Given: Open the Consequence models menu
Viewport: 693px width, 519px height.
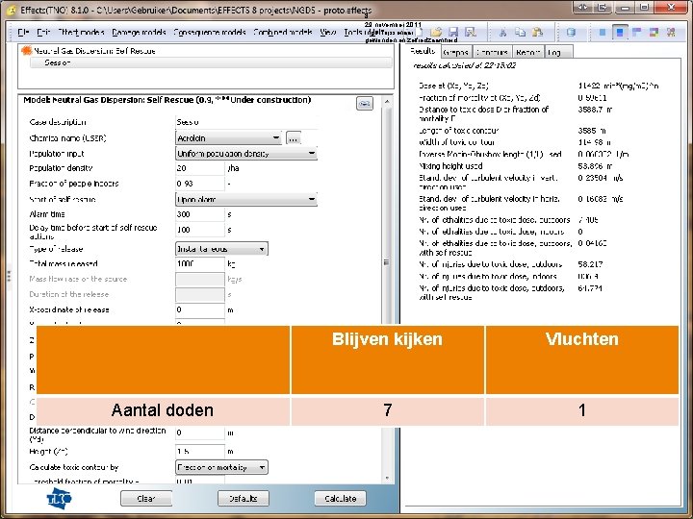Looking at the screenshot, I should [210, 33].
